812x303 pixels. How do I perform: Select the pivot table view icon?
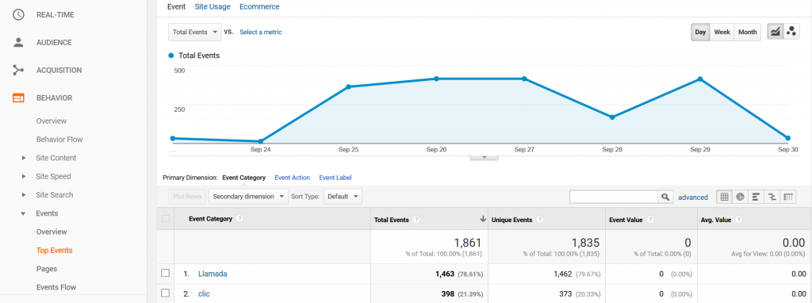(x=788, y=197)
